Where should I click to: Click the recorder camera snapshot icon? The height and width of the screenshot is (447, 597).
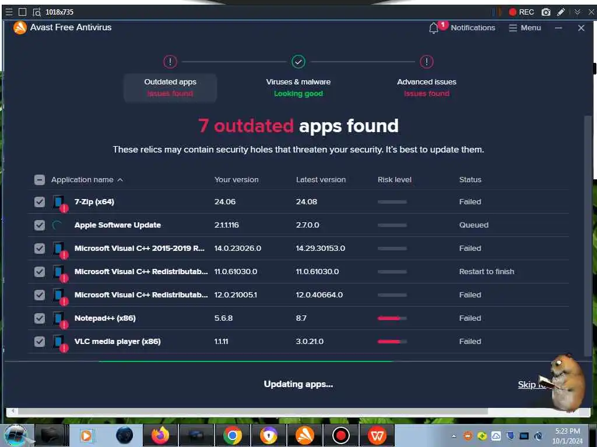click(546, 12)
